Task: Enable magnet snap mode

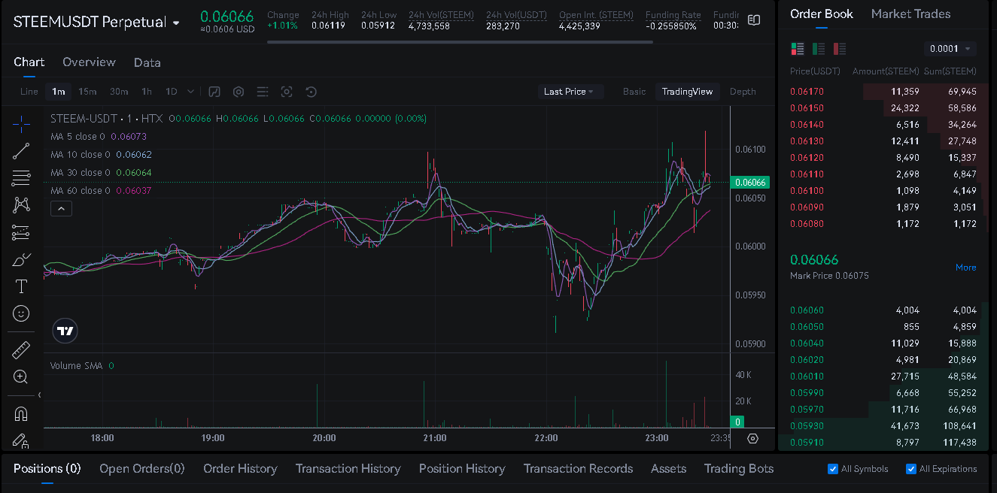Action: 21,414
